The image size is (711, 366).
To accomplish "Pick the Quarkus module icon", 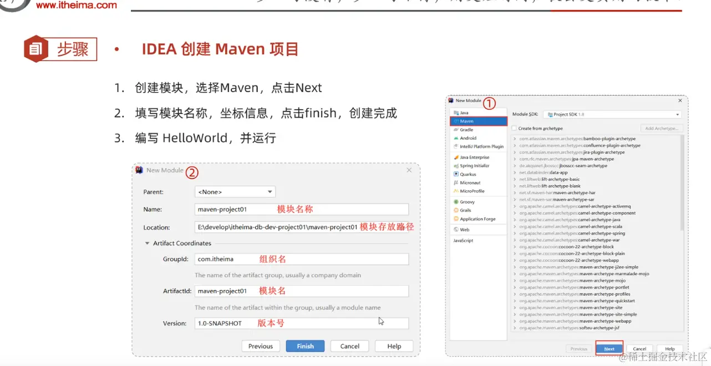I will tap(456, 174).
